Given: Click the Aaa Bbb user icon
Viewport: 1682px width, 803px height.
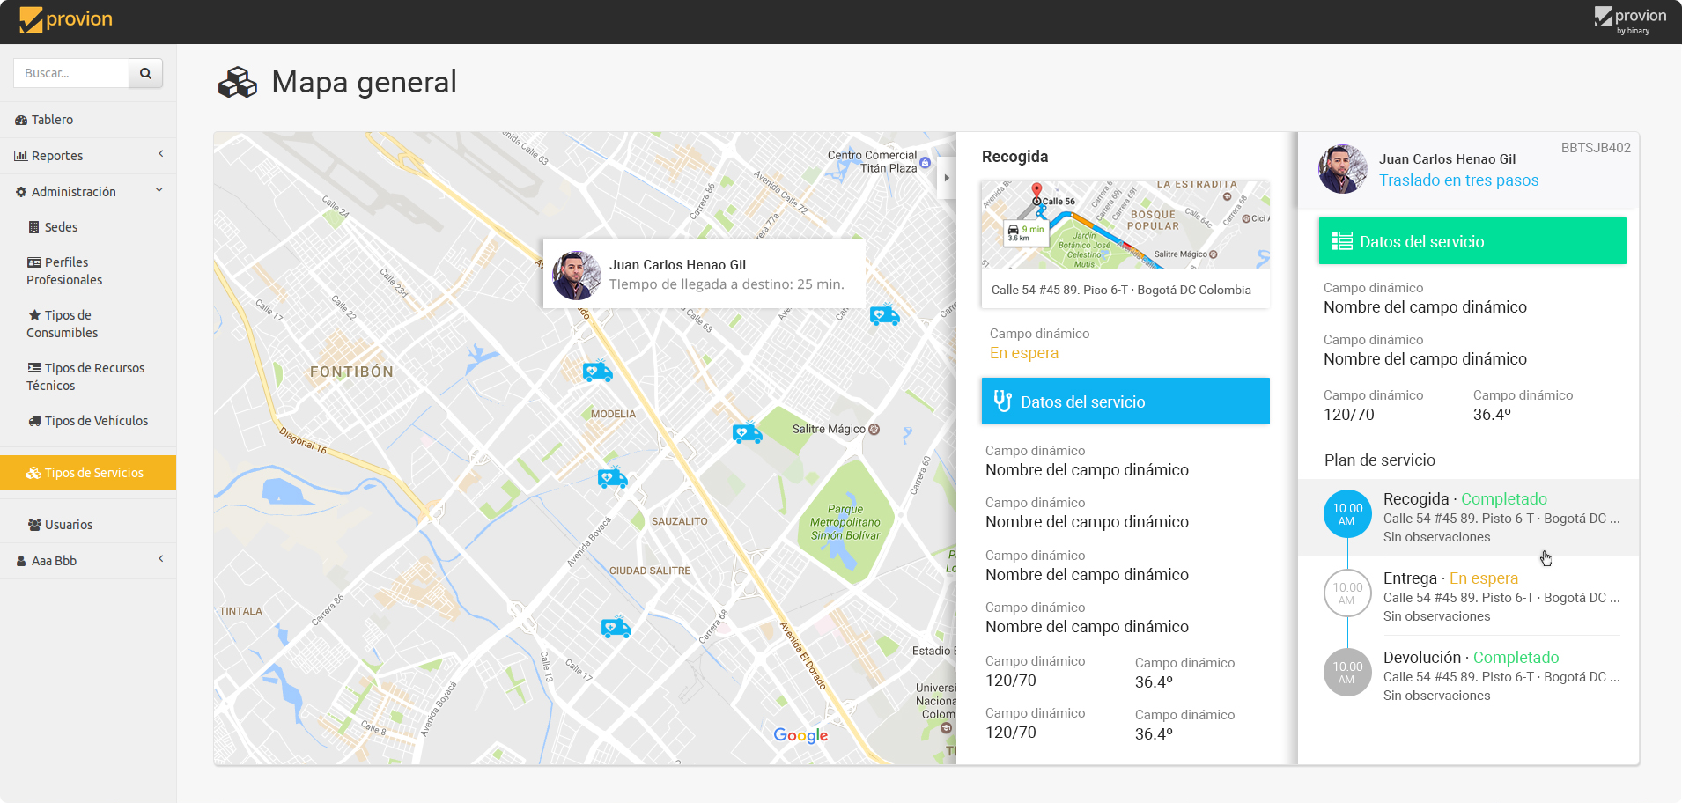Looking at the screenshot, I should [21, 561].
